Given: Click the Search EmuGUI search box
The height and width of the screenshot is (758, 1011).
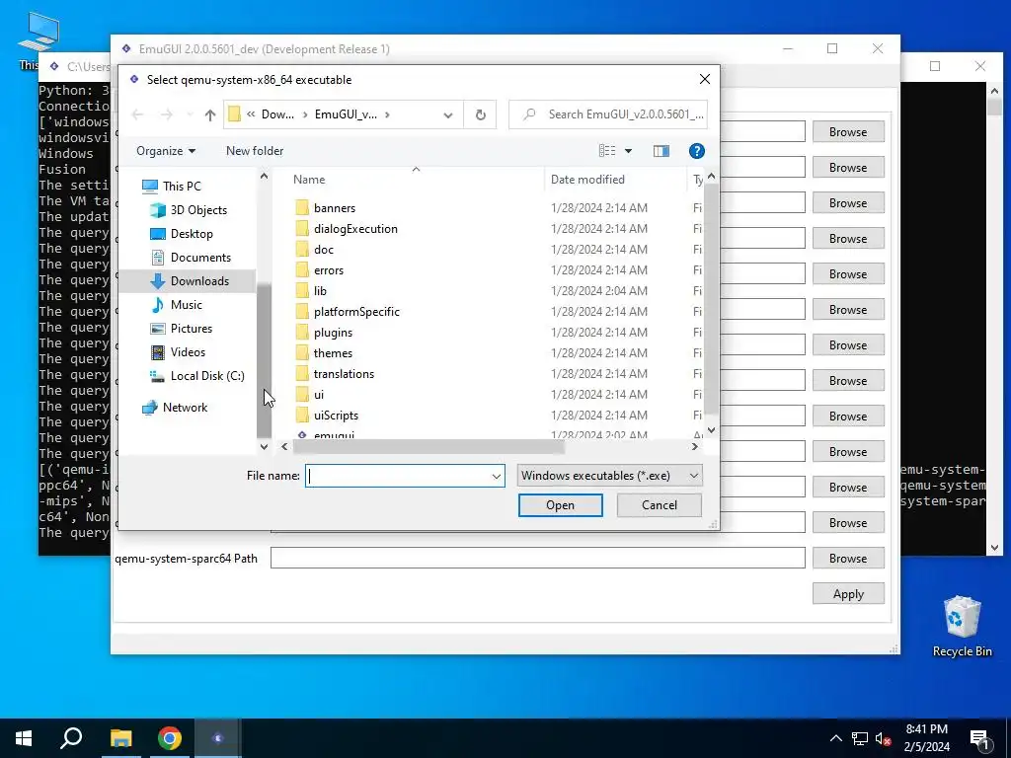Looking at the screenshot, I should click(608, 114).
